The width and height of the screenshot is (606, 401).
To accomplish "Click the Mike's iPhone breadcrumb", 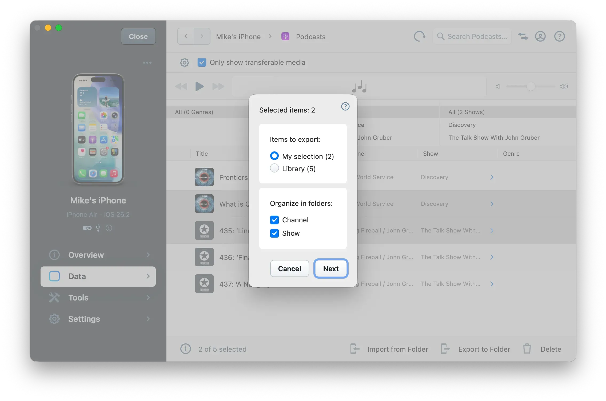I will 238,36.
